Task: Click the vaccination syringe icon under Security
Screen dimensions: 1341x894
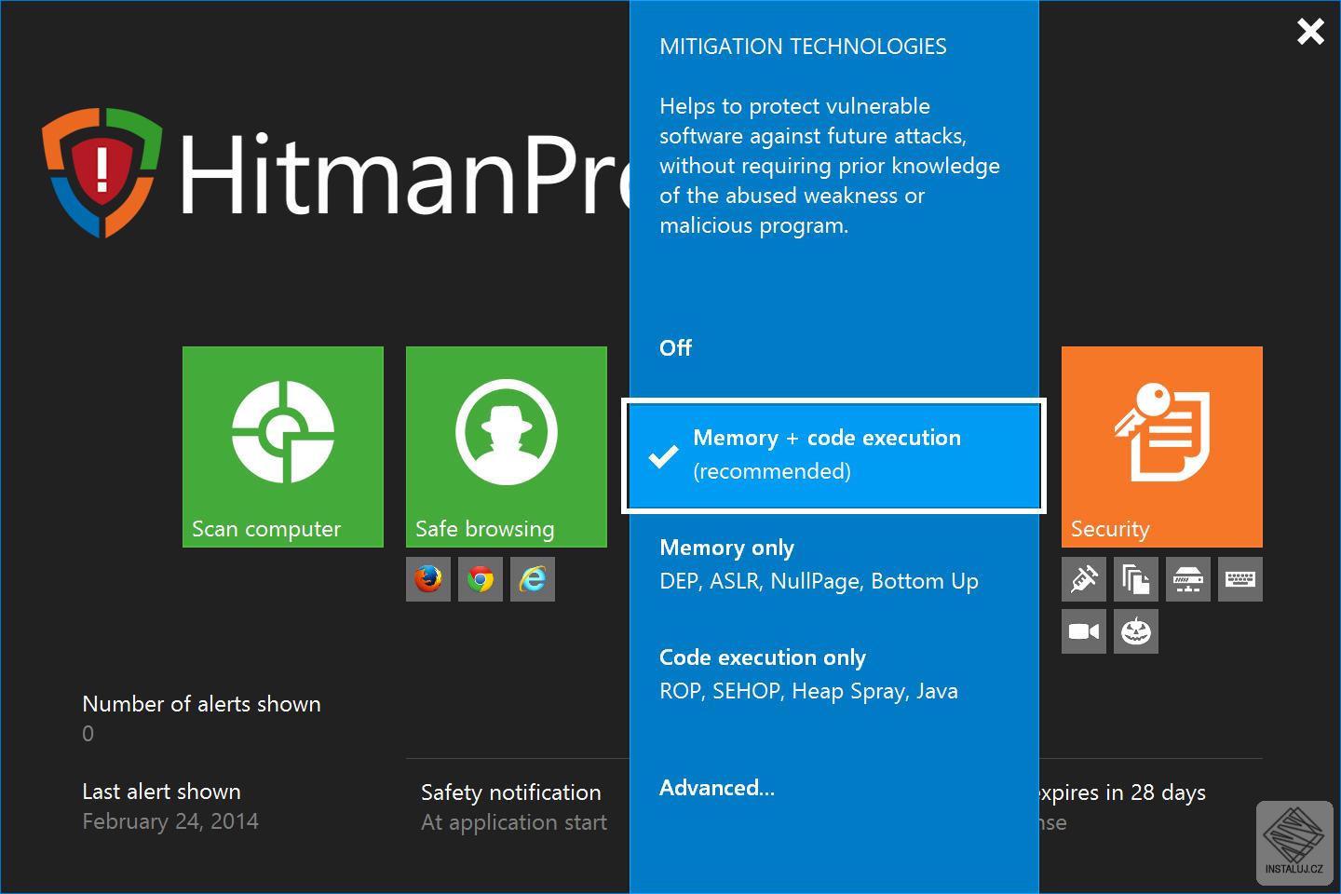Action: coord(1083,578)
